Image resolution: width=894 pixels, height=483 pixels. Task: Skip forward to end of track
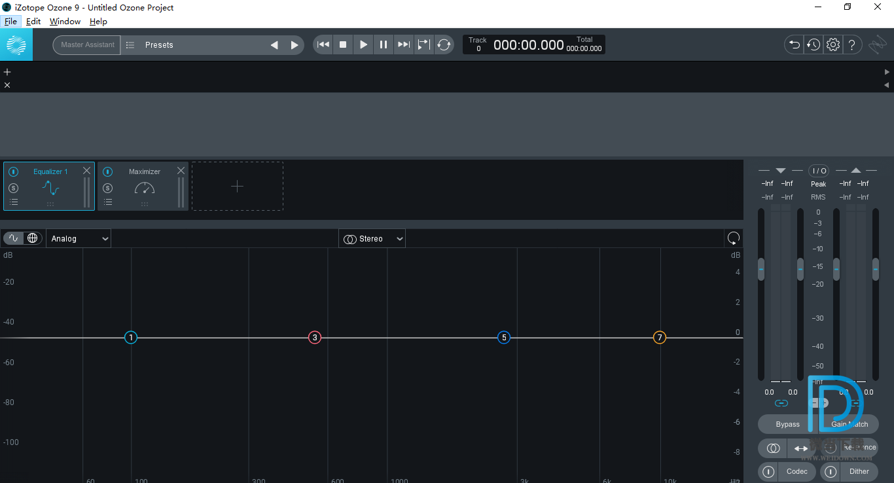pyautogui.click(x=404, y=45)
